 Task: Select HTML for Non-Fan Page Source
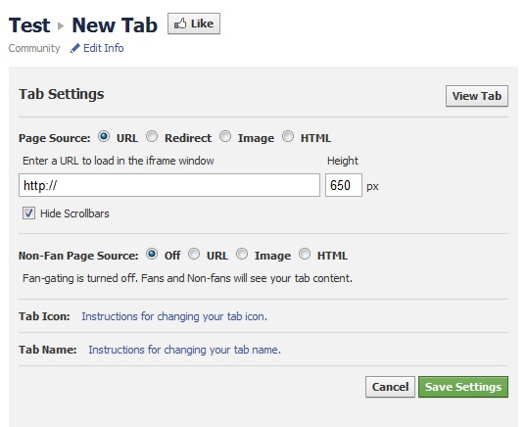[x=305, y=254]
